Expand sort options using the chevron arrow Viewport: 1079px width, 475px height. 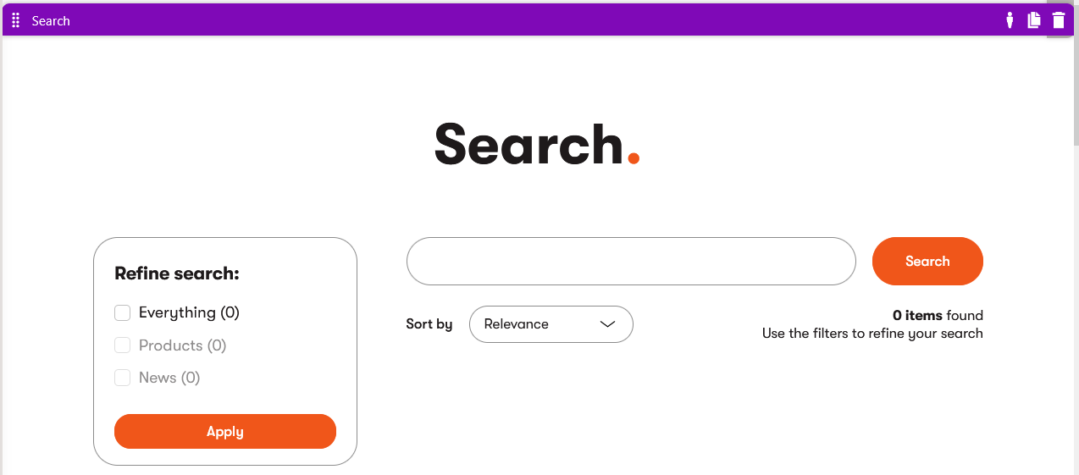607,324
